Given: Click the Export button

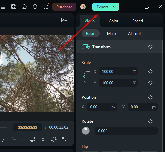Looking at the screenshot, I should click(102, 7).
